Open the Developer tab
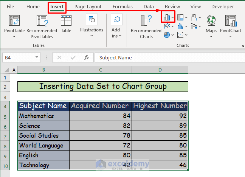Image resolution: width=245 pixels, height=177 pixels. [x=222, y=7]
